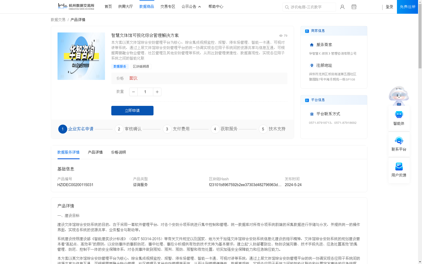Switch to 价格说明 tab
The height and width of the screenshot is (264, 422).
[x=118, y=152]
